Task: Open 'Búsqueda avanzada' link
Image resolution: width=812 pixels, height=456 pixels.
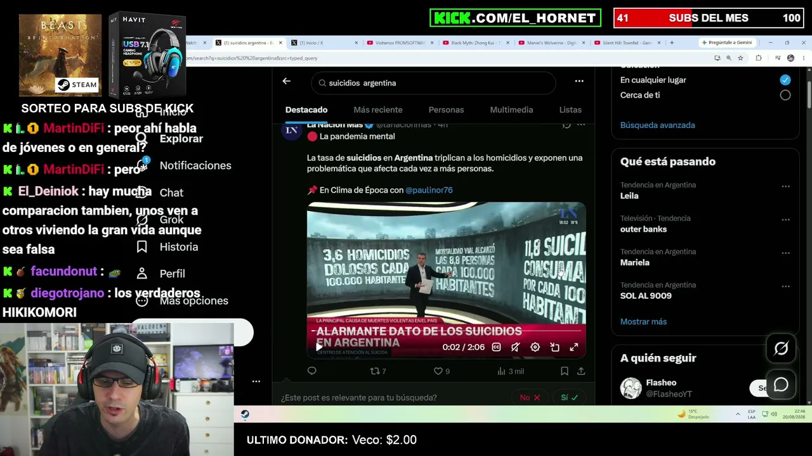Action: coord(658,125)
